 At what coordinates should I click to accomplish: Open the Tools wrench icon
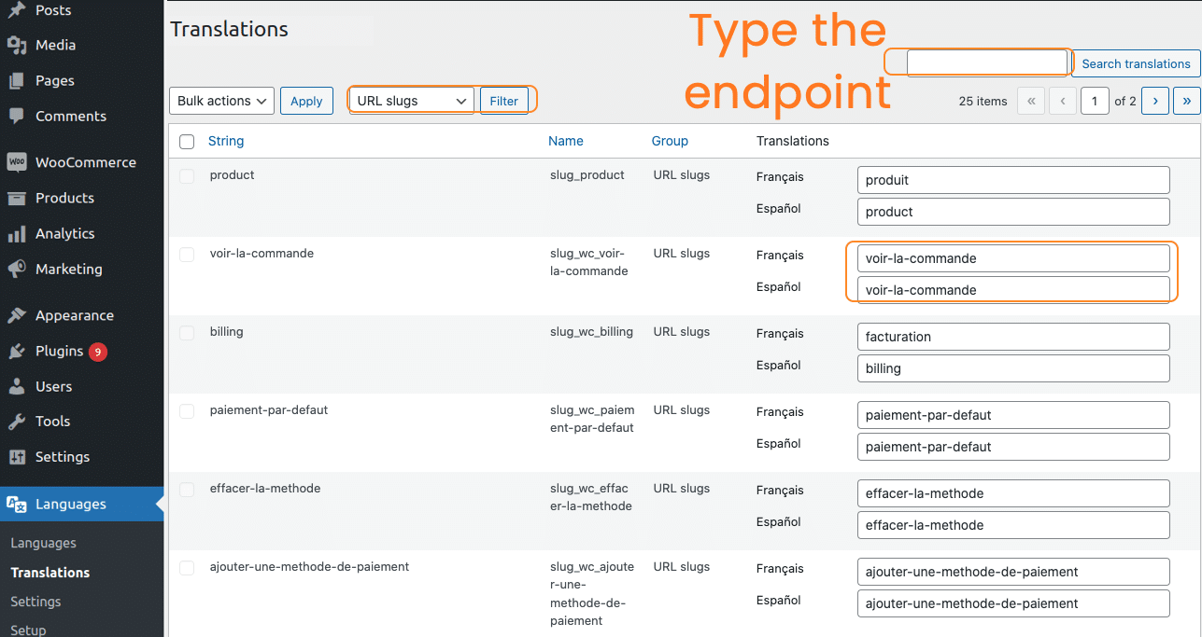[17, 422]
